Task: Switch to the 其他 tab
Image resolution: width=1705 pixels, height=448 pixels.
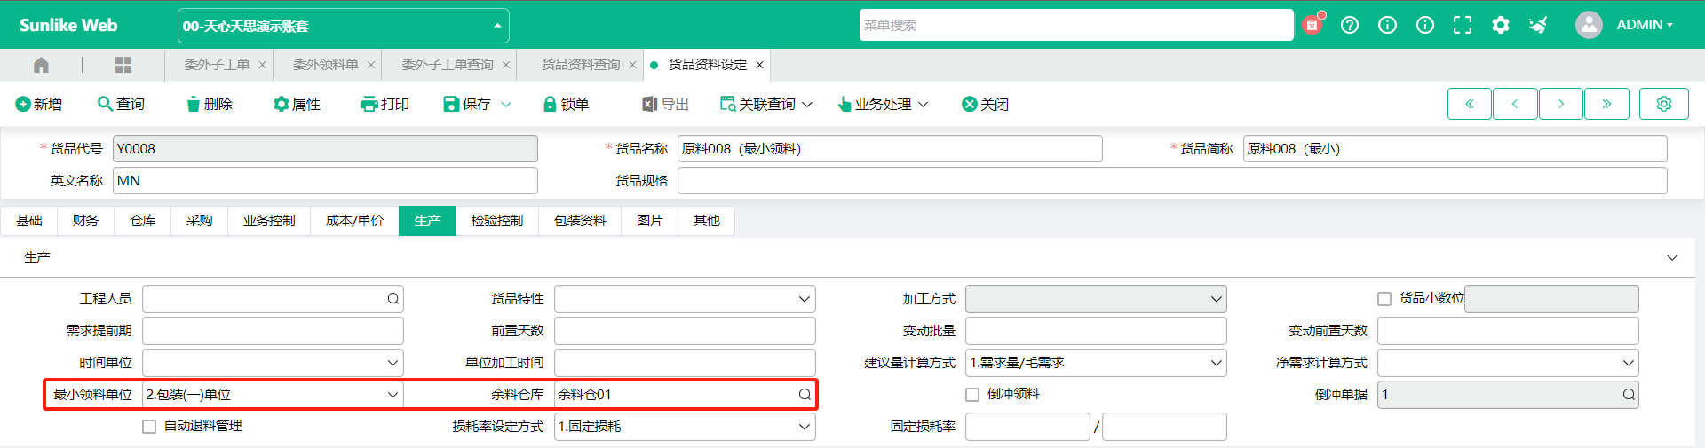Action: pyautogui.click(x=707, y=221)
